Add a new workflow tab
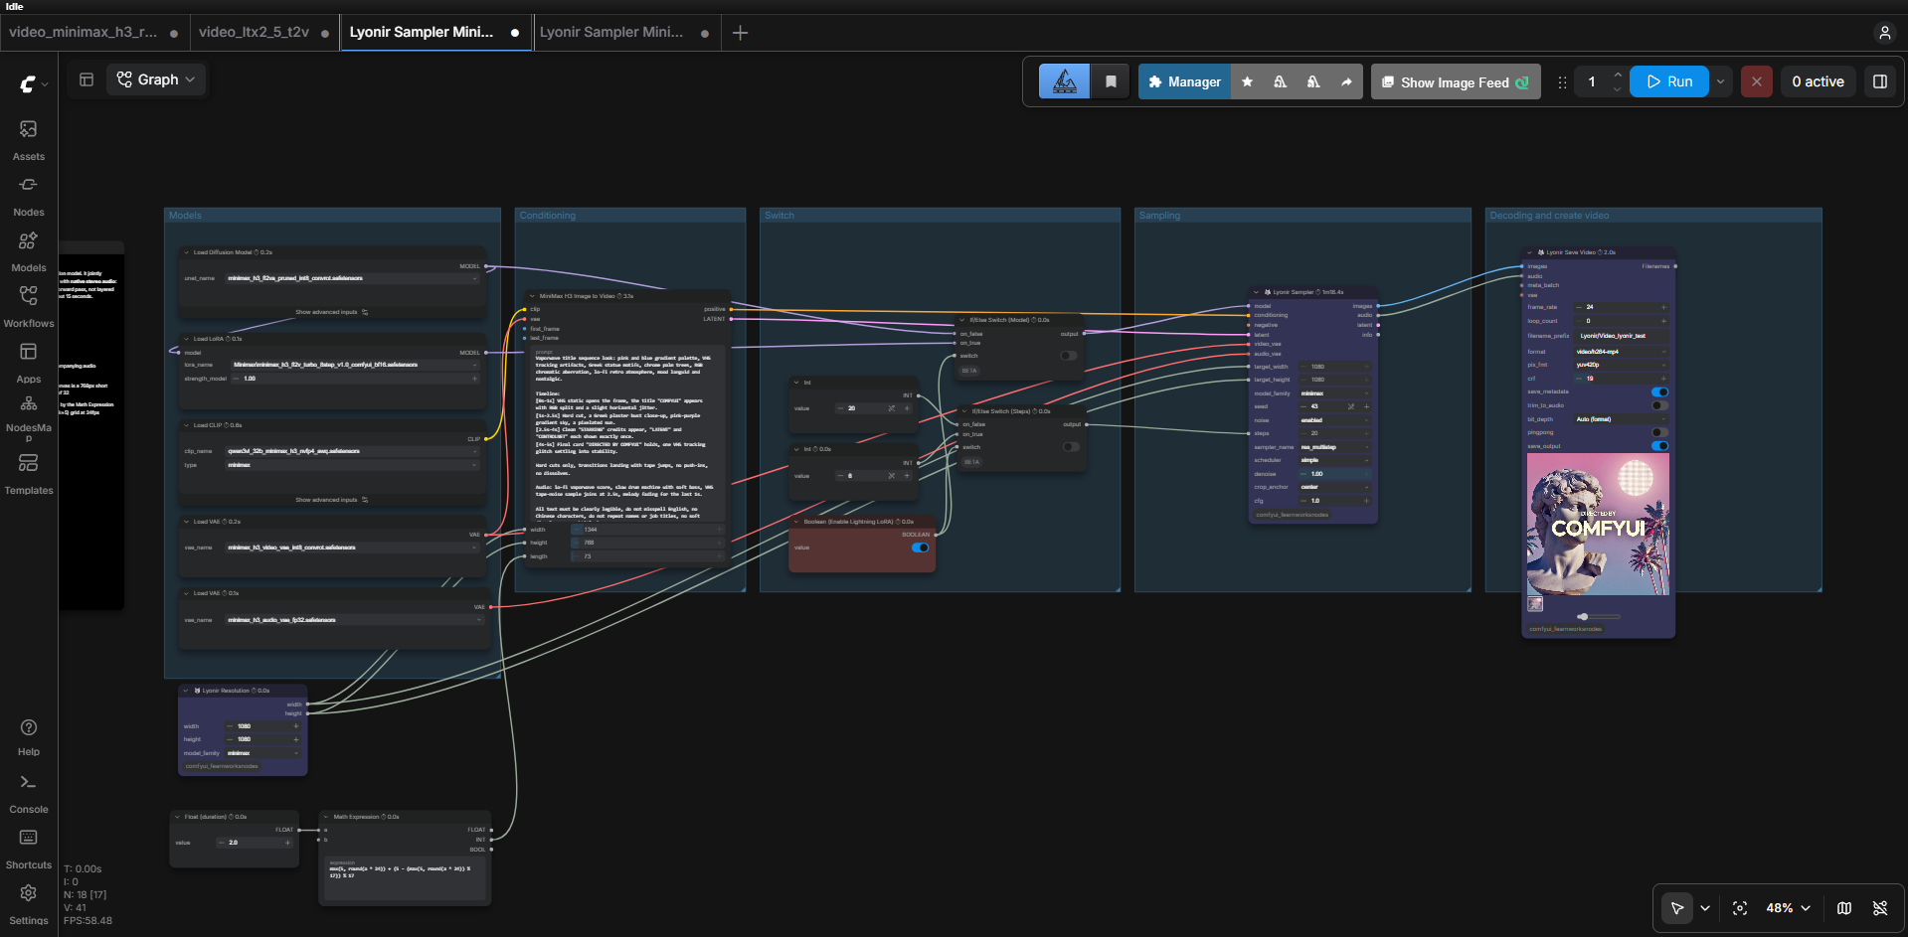The height and width of the screenshot is (937, 1908). tap(740, 33)
